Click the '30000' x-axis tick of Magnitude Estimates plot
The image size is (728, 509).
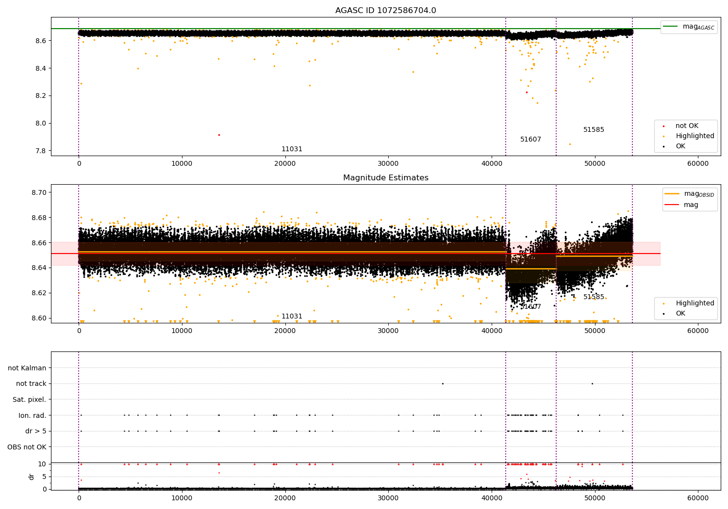[x=388, y=332]
